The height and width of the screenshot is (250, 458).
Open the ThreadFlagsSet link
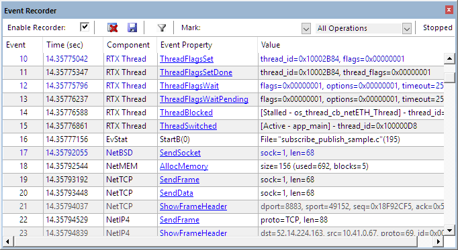point(186,59)
